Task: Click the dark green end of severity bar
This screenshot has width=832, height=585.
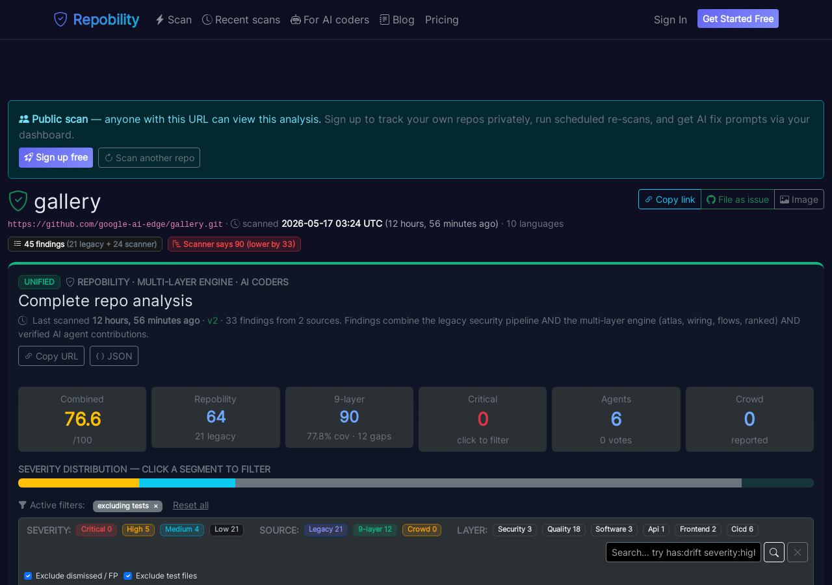Action: pyautogui.click(x=777, y=483)
